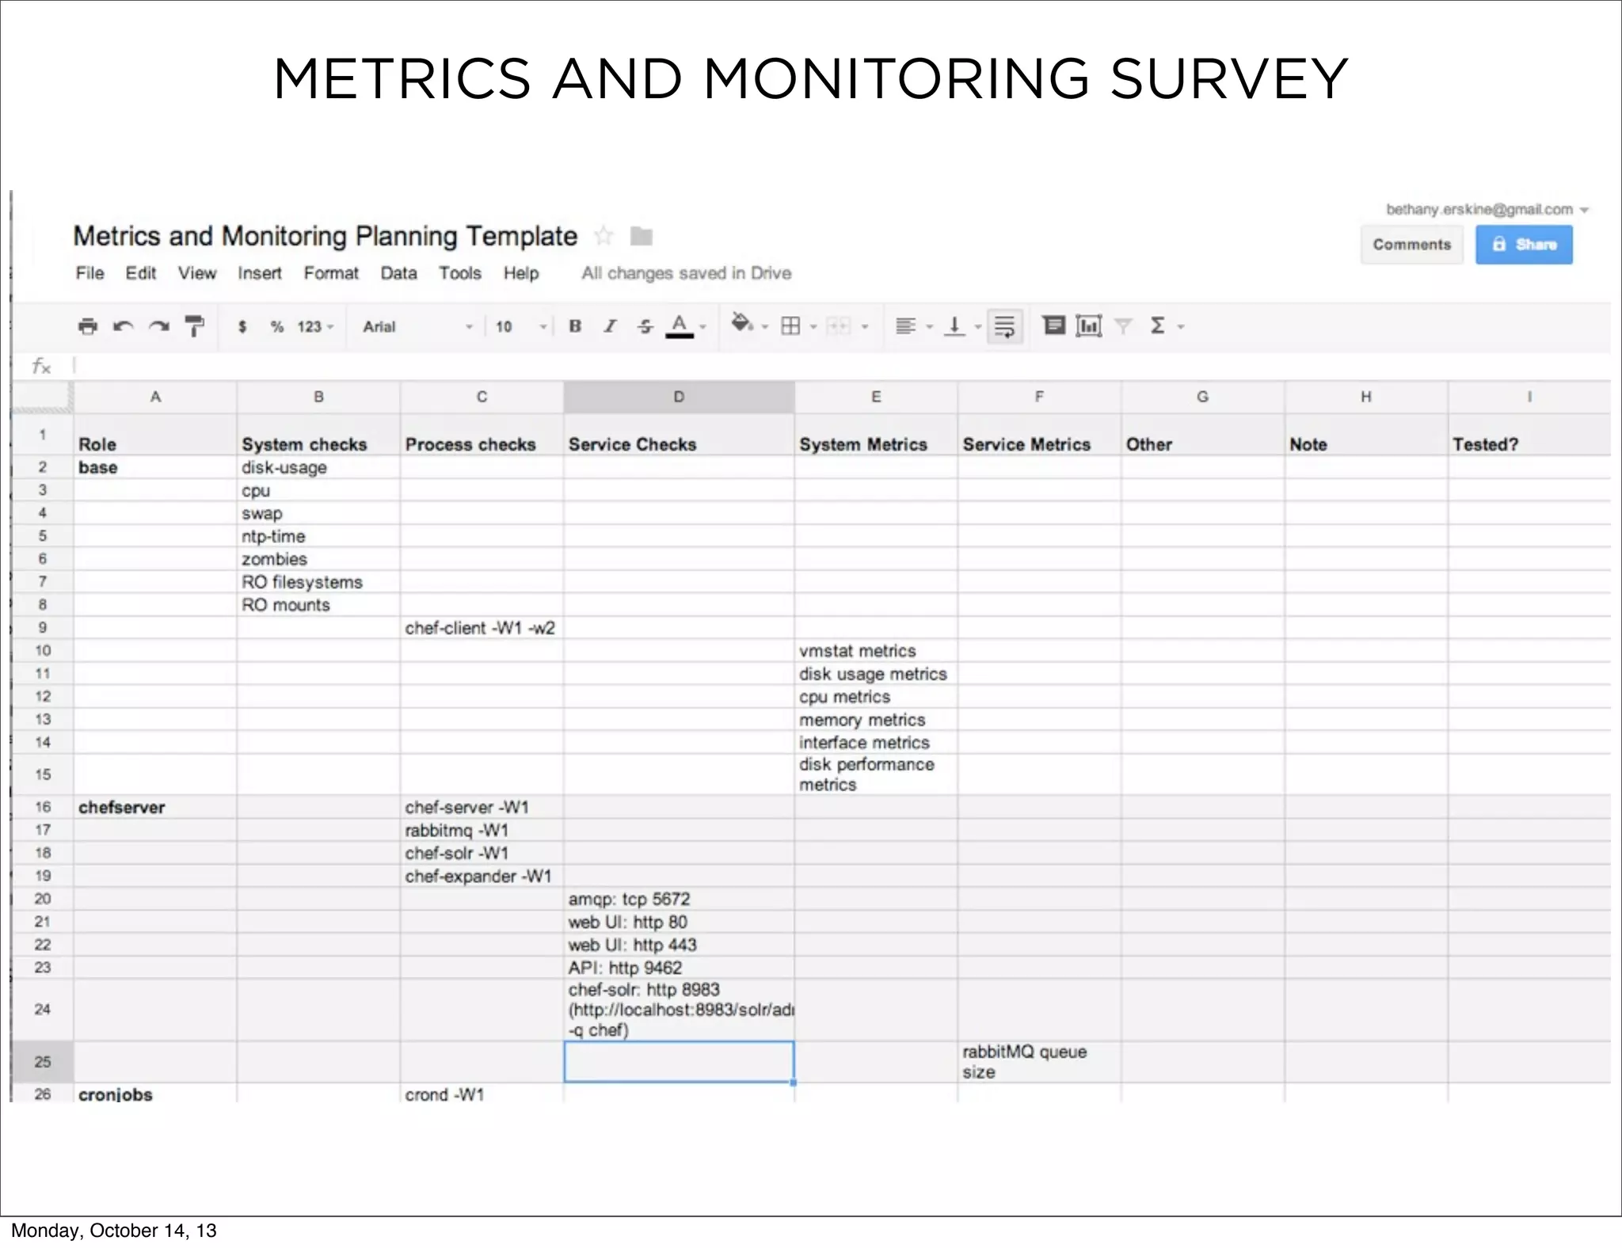This screenshot has width=1622, height=1248.
Task: Click the Filter funnel icon
Action: coord(1123,325)
